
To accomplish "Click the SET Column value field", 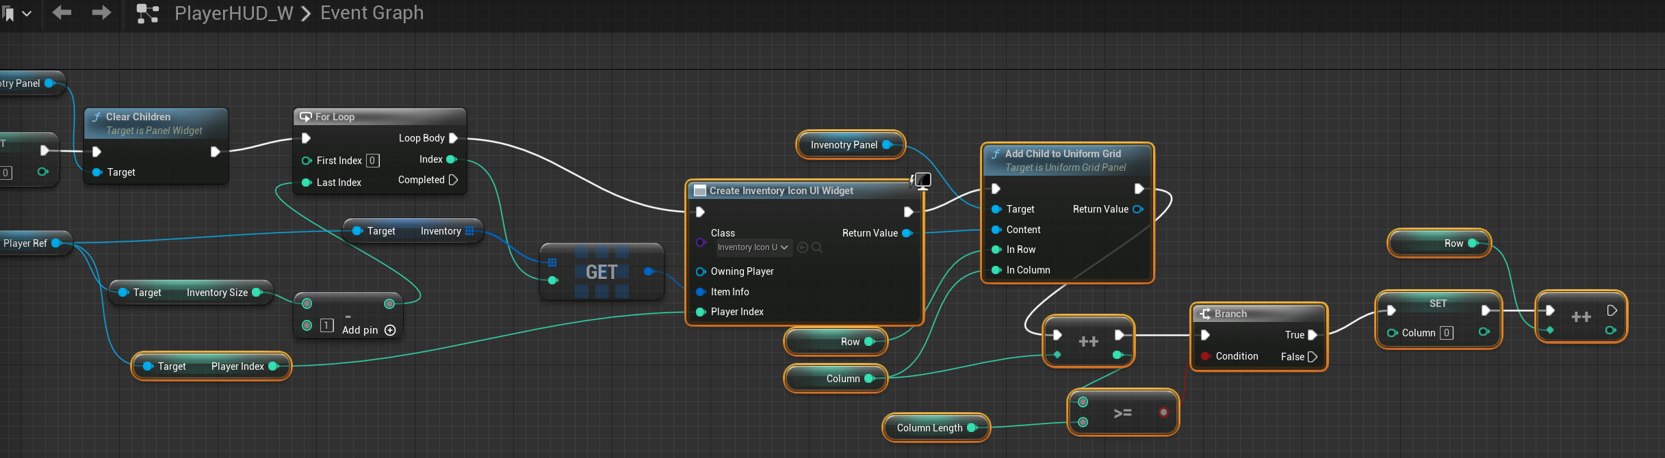I will click(x=1446, y=333).
